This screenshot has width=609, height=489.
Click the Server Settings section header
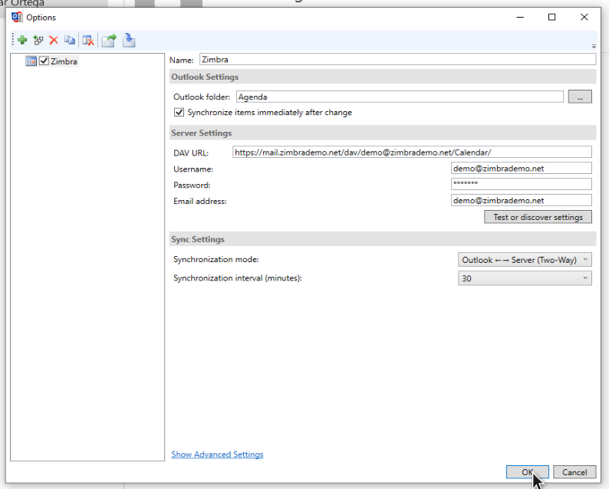tap(383, 133)
